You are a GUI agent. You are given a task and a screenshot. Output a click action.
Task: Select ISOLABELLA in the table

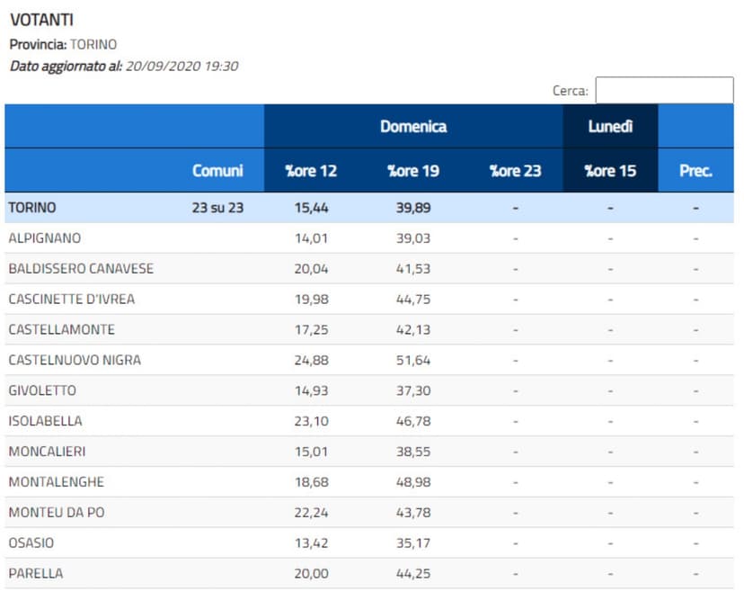coord(45,421)
